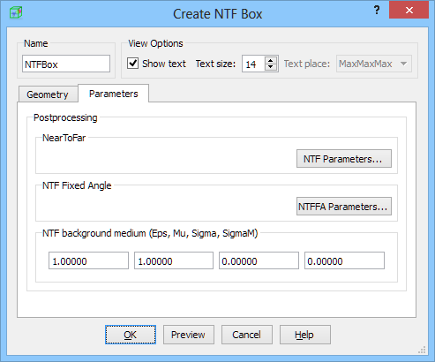Screen dimensions: 435x362
Task: Click the Sigma background medium field
Action: (x=259, y=260)
